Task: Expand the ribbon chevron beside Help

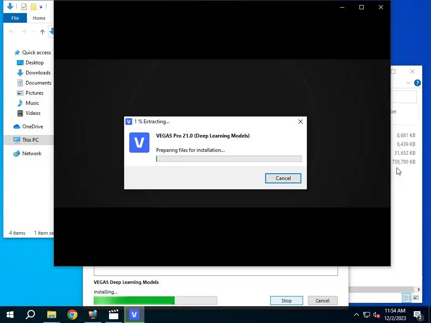Action: (408, 83)
